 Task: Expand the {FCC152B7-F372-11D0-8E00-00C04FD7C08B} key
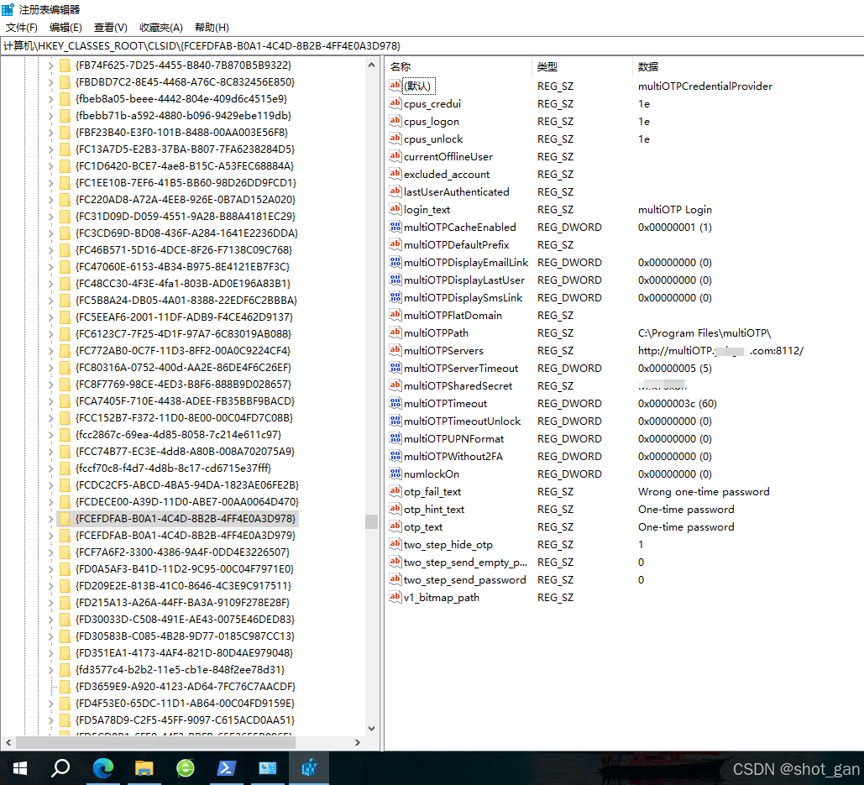coord(50,418)
